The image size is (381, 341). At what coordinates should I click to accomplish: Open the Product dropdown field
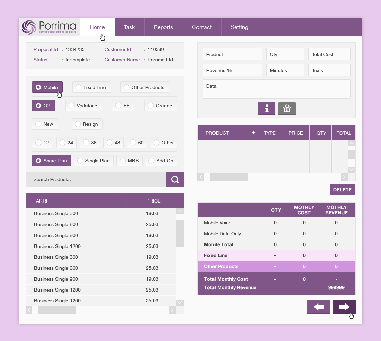[x=232, y=54]
